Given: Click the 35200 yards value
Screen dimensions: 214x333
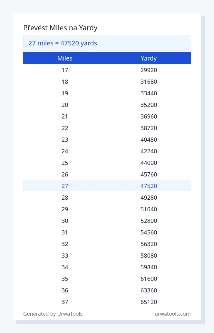Looking at the screenshot, I should [149, 105].
